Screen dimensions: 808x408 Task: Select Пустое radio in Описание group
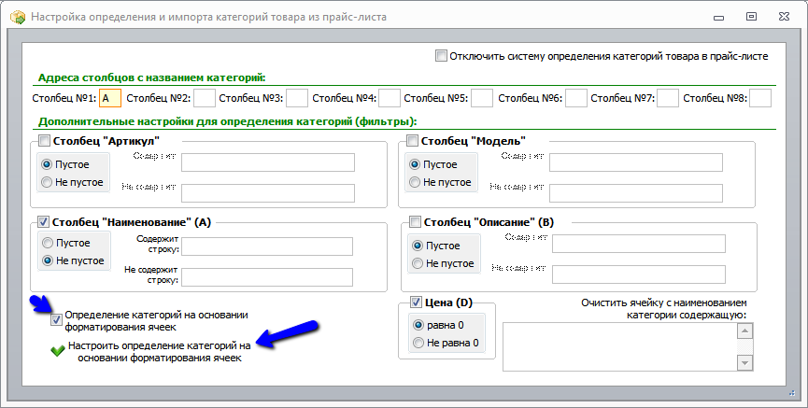(x=418, y=246)
